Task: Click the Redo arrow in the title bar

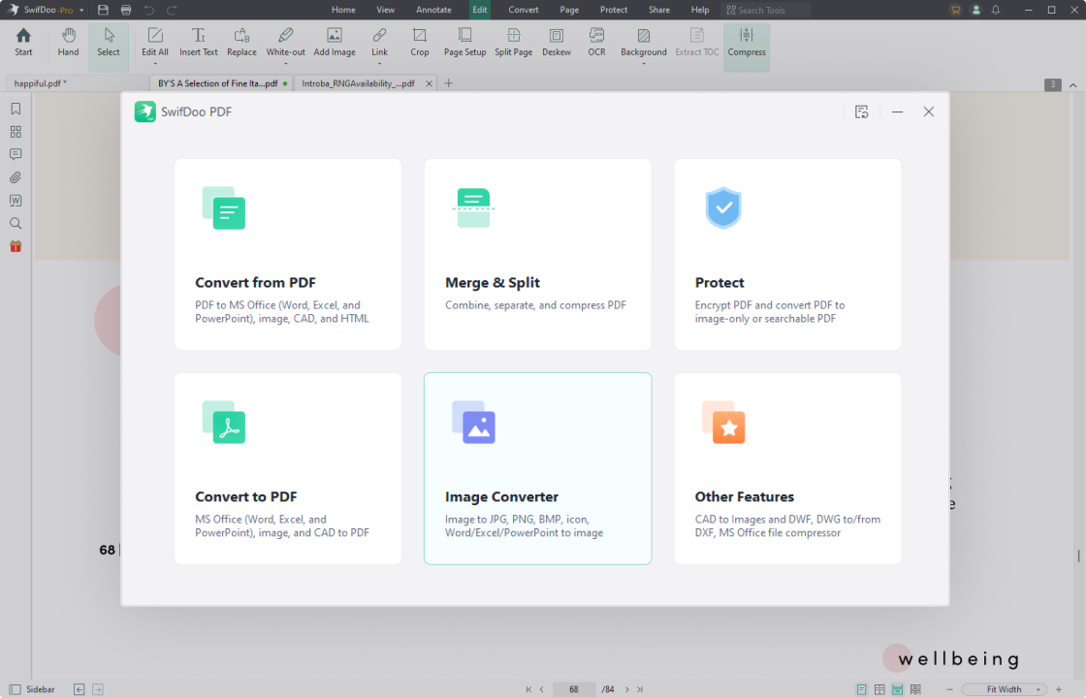Action: click(x=172, y=10)
